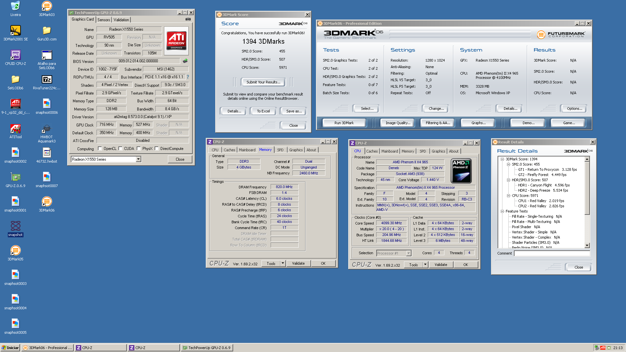Open the Processor #1 selection dropdown

394,253
